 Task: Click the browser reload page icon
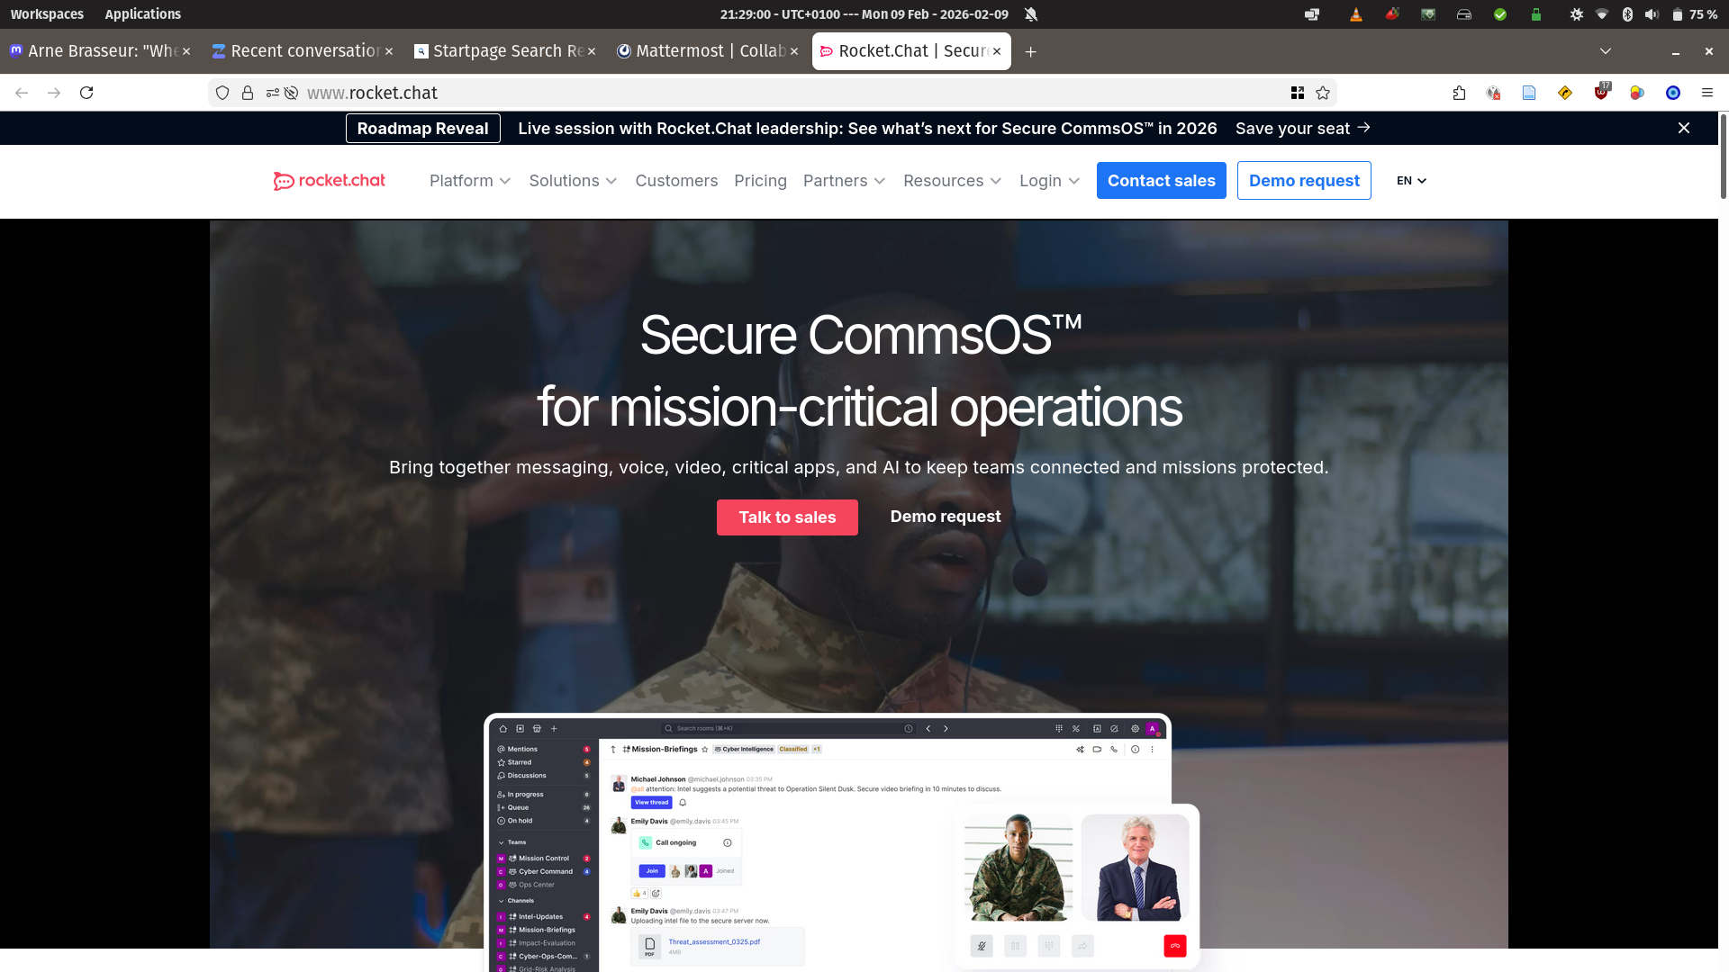coord(86,93)
